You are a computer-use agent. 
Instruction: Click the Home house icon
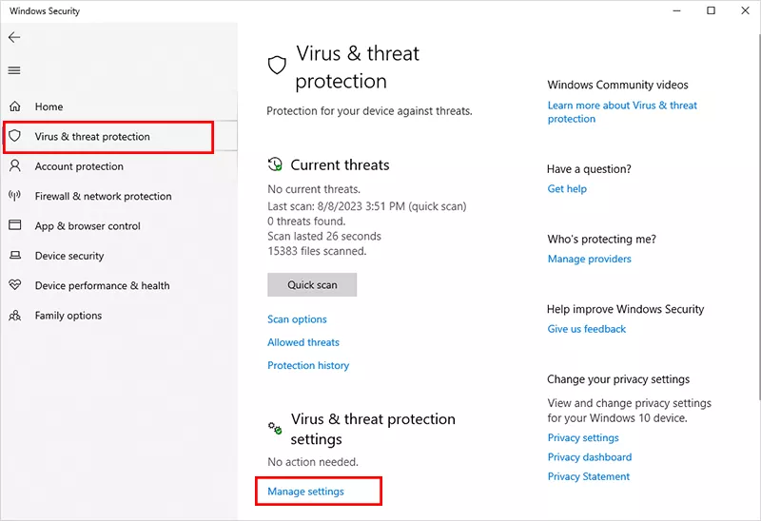pyautogui.click(x=14, y=106)
